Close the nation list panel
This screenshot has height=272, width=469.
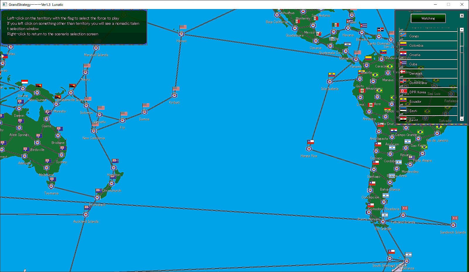coord(462,16)
